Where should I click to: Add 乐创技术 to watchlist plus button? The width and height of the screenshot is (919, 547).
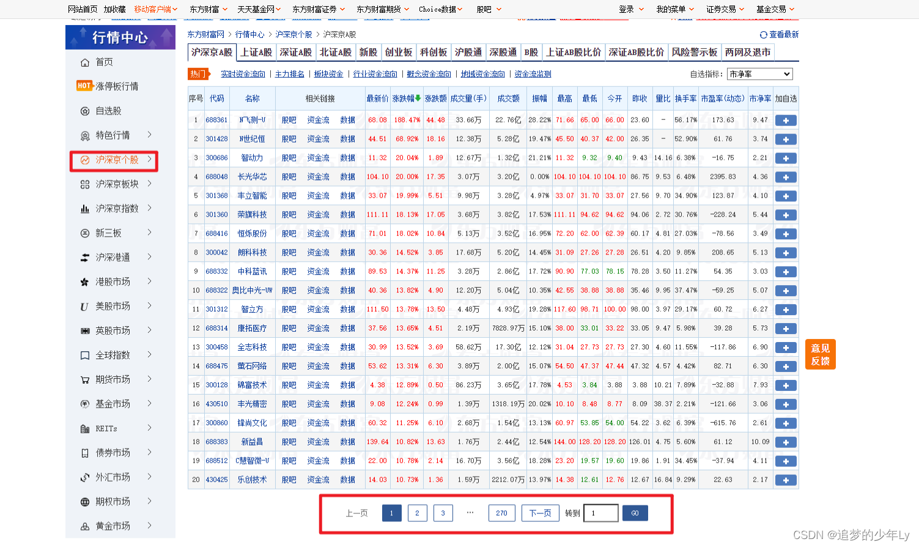tap(786, 480)
